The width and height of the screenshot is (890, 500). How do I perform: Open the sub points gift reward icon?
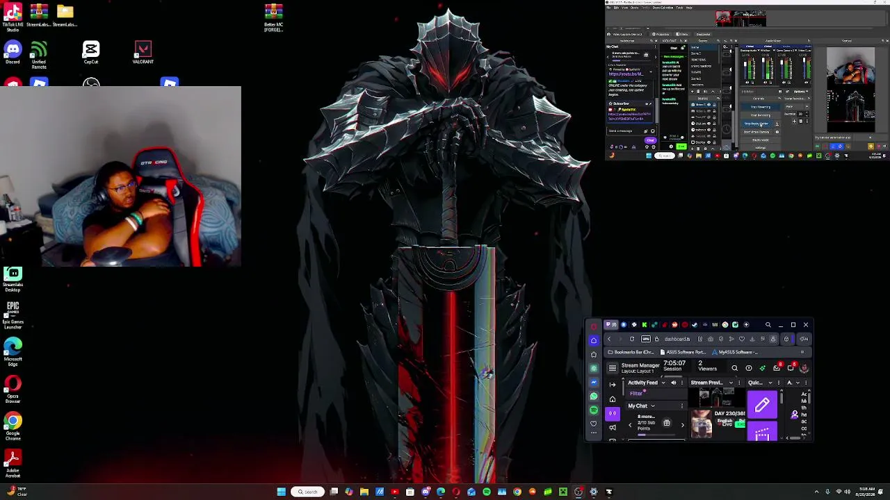[x=666, y=423]
